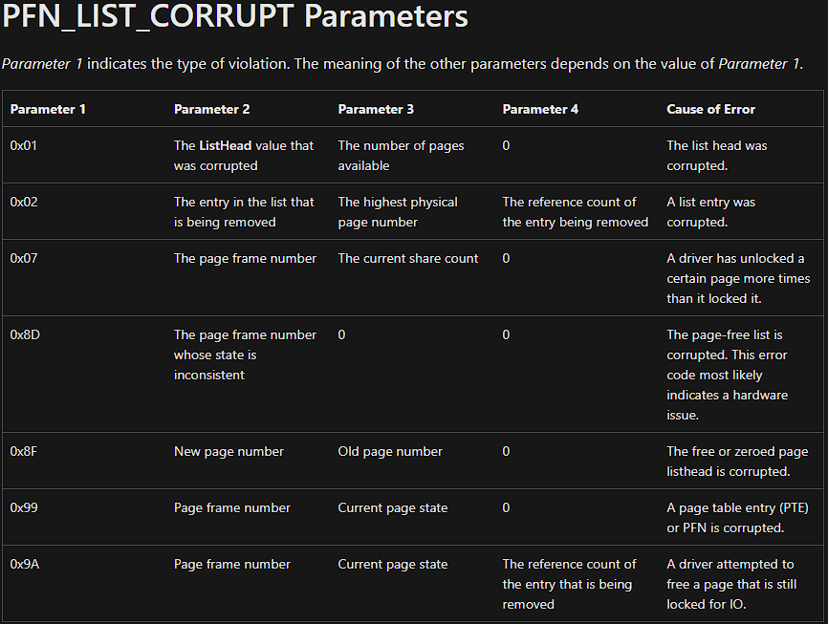828x624 pixels.
Task: Select the 0x02 parameter value cell
Action: click(24, 202)
